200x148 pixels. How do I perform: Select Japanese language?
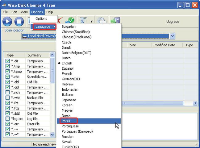[x=89, y=100]
